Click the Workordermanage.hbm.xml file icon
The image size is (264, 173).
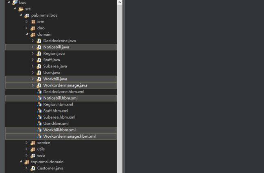pyautogui.click(x=39, y=136)
